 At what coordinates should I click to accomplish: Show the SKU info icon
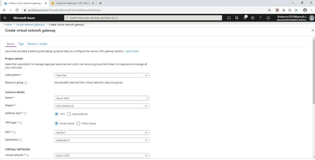tap(14, 132)
